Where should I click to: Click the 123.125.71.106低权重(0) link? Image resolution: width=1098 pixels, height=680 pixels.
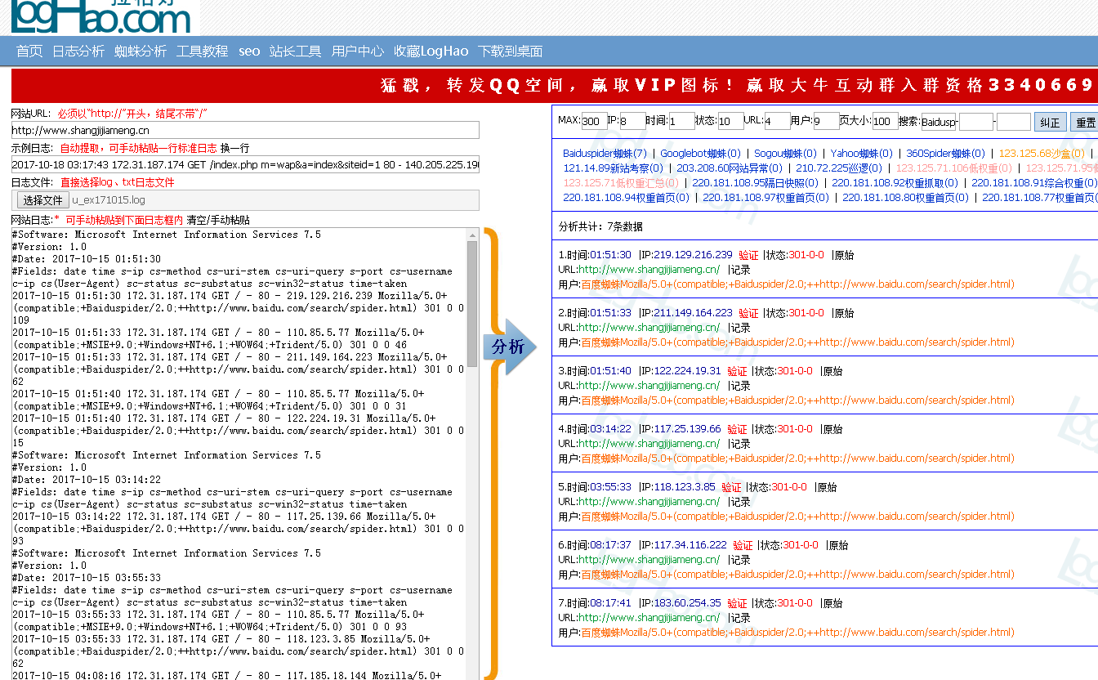coord(954,168)
